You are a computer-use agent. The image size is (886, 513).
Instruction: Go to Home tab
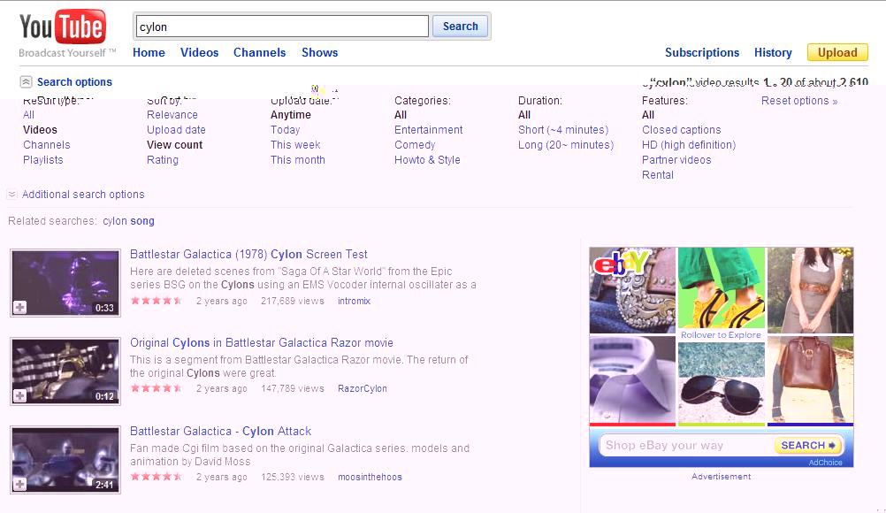click(149, 52)
